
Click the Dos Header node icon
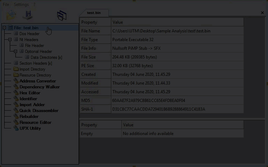tap(16, 33)
